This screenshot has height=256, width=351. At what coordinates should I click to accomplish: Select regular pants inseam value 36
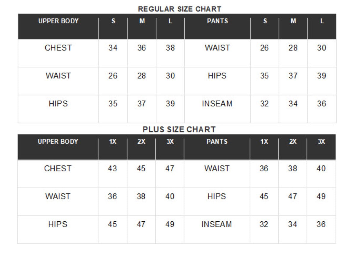pos(321,104)
